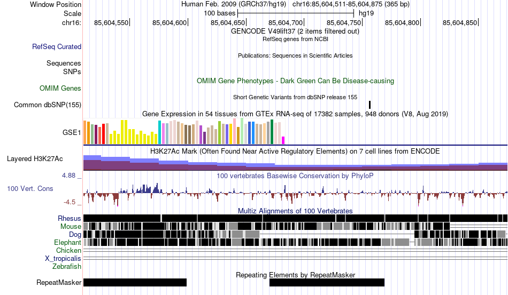Click the chr16:85,604,511-85,604,875 position text
This screenshot has height=295, width=508.
[351, 4]
